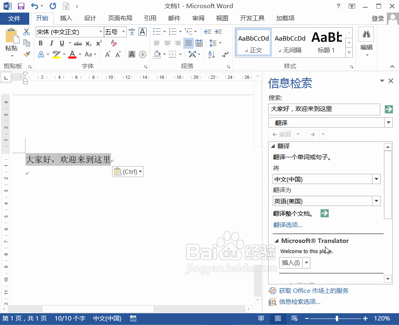Click the proofing status bar icon
Screen dimensions: 399x325
point(133,318)
